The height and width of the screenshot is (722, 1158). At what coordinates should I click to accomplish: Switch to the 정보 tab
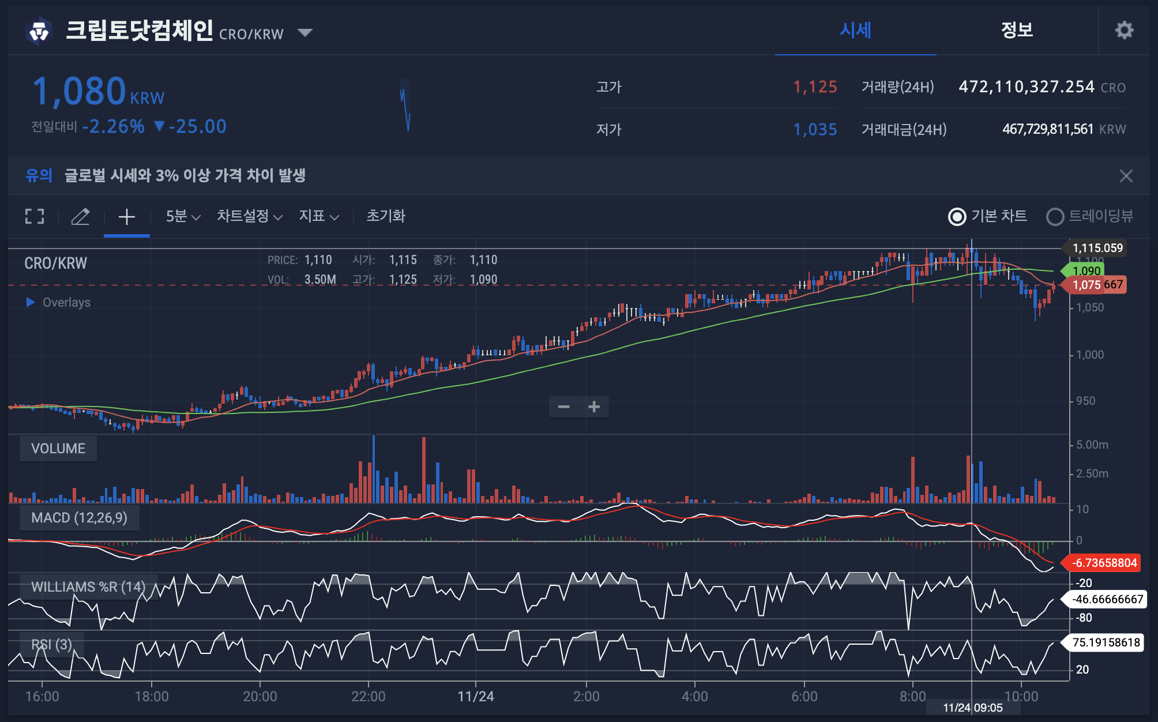pyautogui.click(x=1017, y=30)
